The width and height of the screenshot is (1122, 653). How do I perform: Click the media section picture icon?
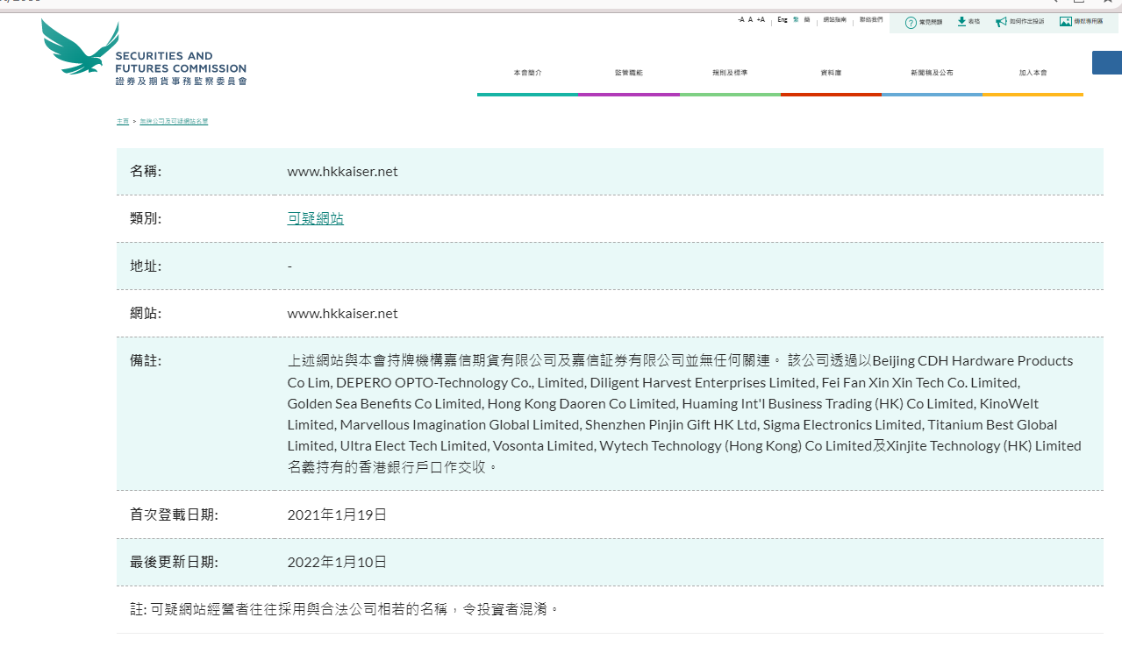coord(1065,21)
